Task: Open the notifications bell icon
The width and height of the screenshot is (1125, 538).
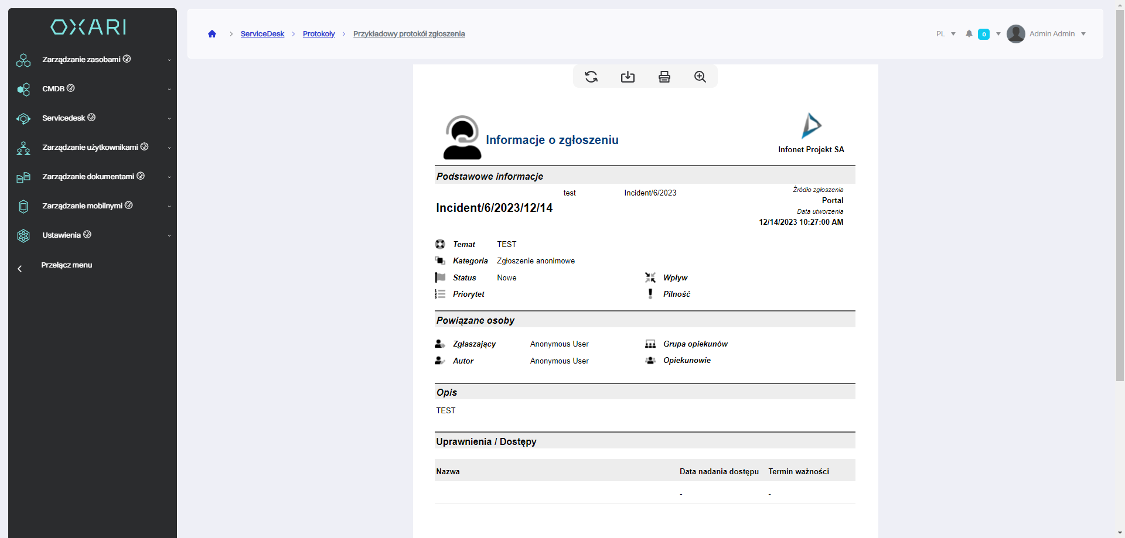Action: tap(969, 34)
